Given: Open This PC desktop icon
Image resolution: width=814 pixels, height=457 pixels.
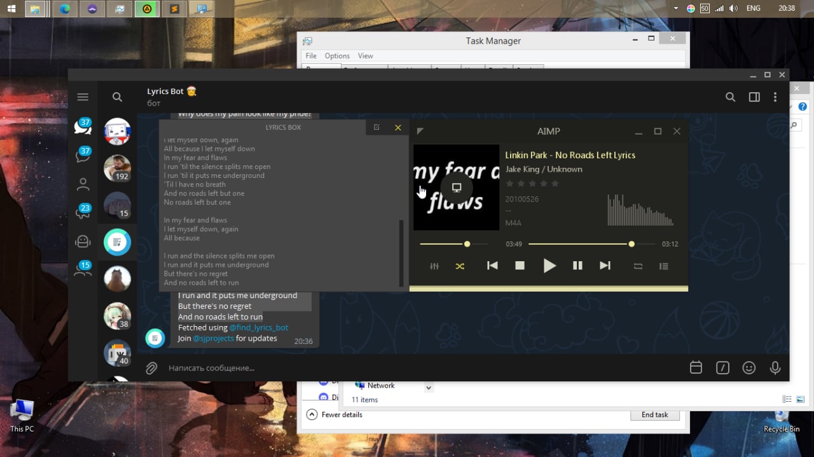Looking at the screenshot, I should click(x=22, y=416).
